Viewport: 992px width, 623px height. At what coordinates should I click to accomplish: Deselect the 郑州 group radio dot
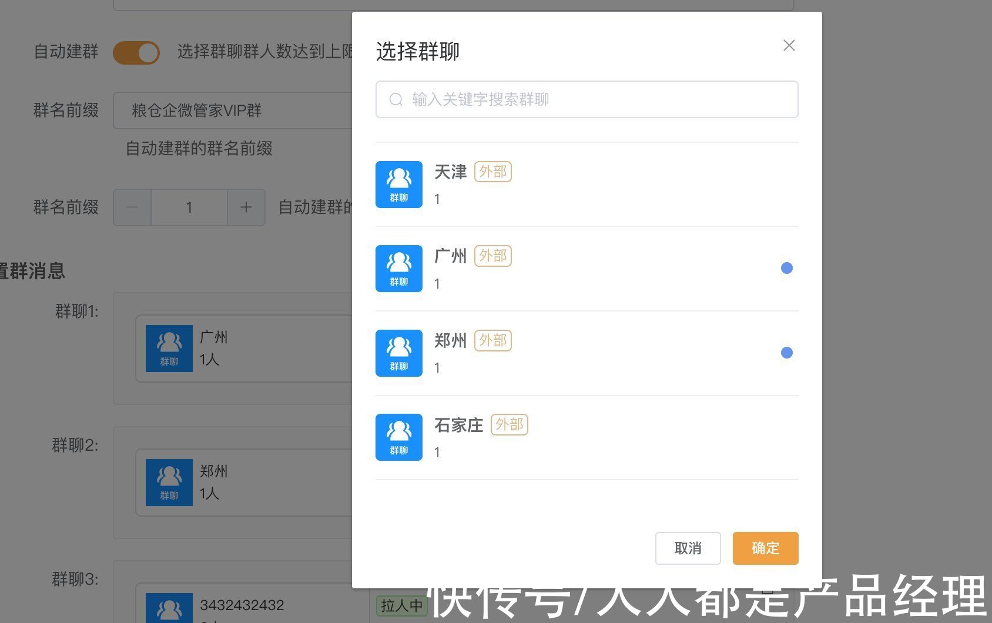[787, 353]
